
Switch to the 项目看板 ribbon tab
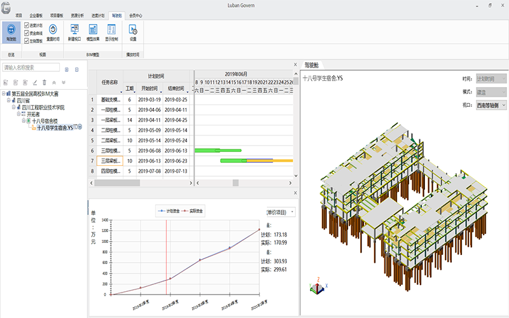57,15
